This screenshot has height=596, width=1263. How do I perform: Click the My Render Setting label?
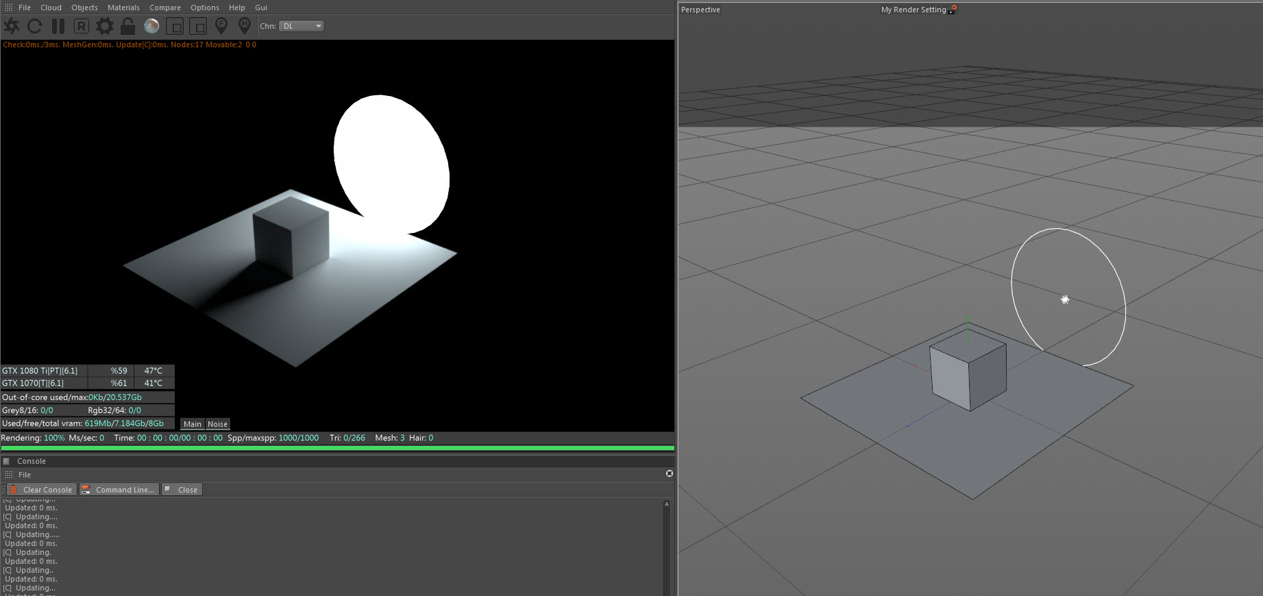click(913, 10)
